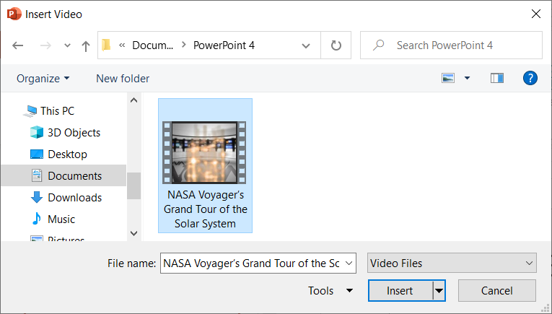Expand the address bar history dropdown
The height and width of the screenshot is (314, 552).
coord(306,45)
